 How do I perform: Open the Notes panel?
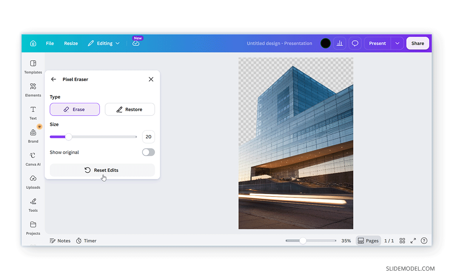tap(60, 241)
